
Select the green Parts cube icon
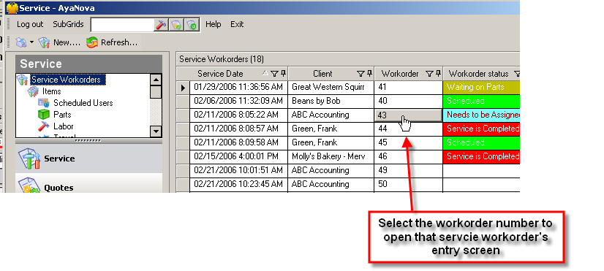point(44,115)
